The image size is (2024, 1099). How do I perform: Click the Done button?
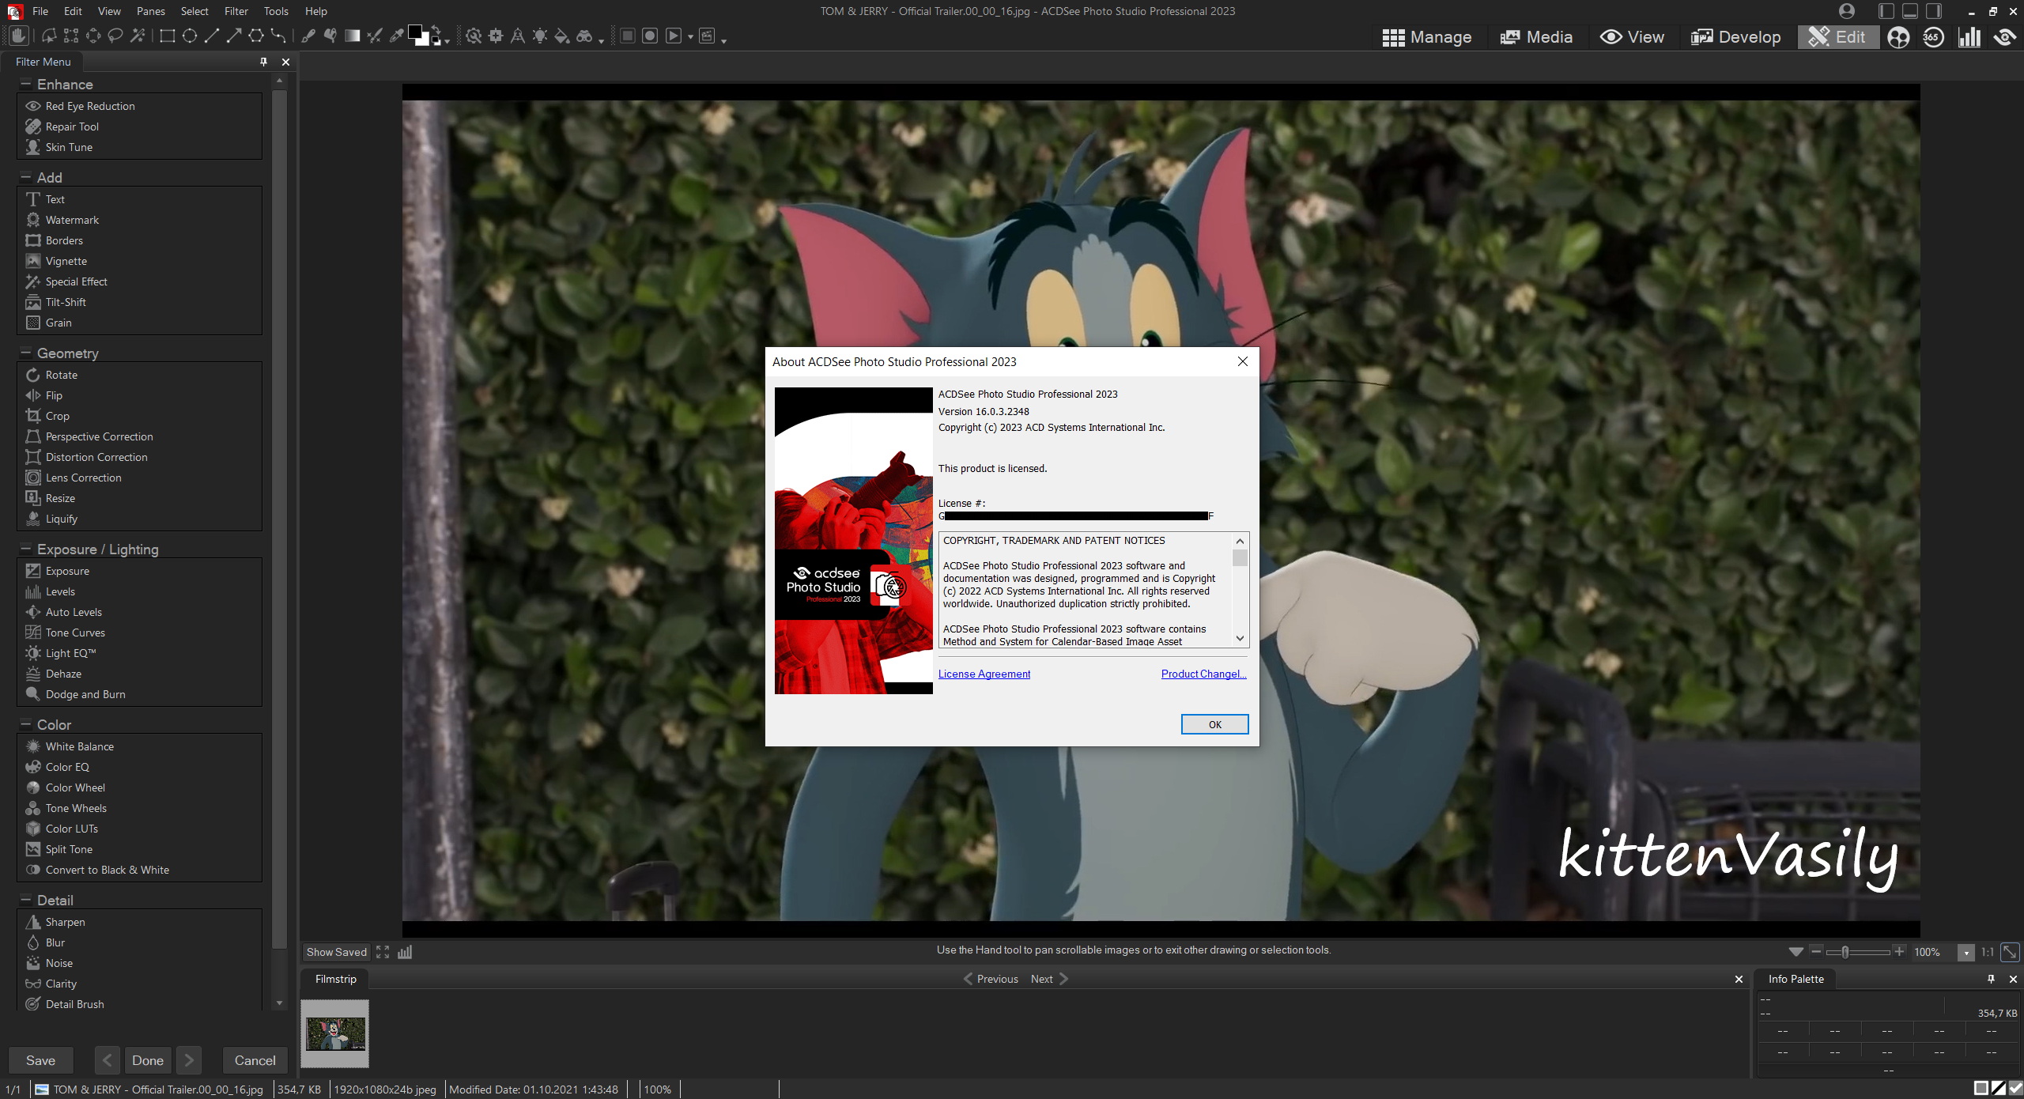point(148,1060)
